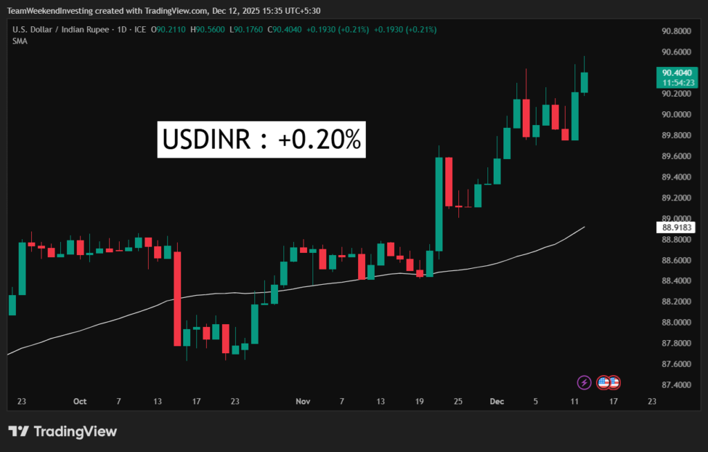708x452 pixels.
Task: Click the USDINR : +0.20% text box
Action: pyautogui.click(x=261, y=139)
